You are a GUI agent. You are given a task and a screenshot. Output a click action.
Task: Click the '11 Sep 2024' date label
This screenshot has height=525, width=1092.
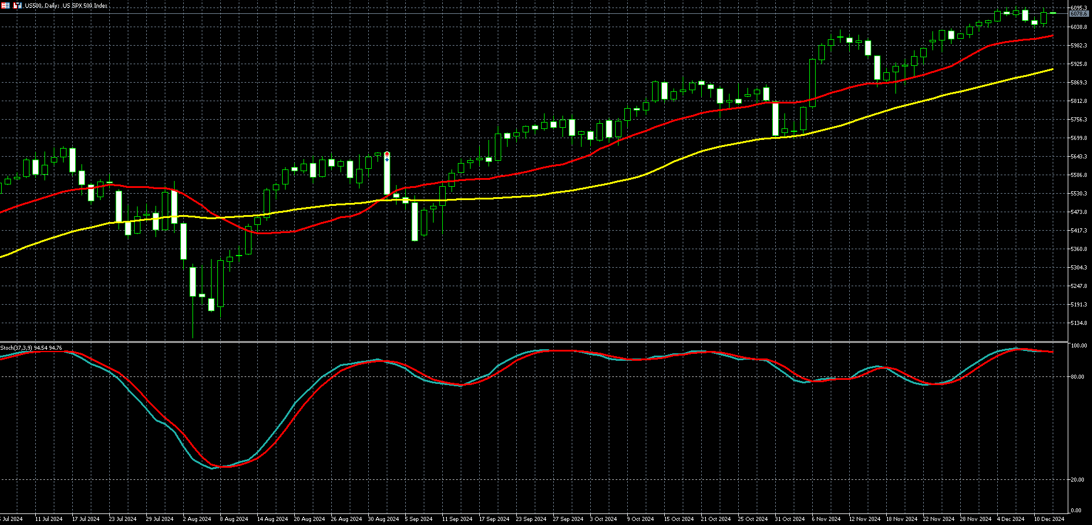457,519
